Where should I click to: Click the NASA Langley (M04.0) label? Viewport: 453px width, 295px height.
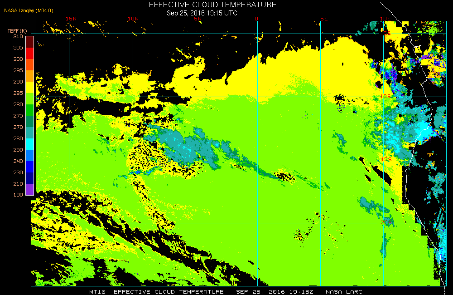[x=29, y=11]
